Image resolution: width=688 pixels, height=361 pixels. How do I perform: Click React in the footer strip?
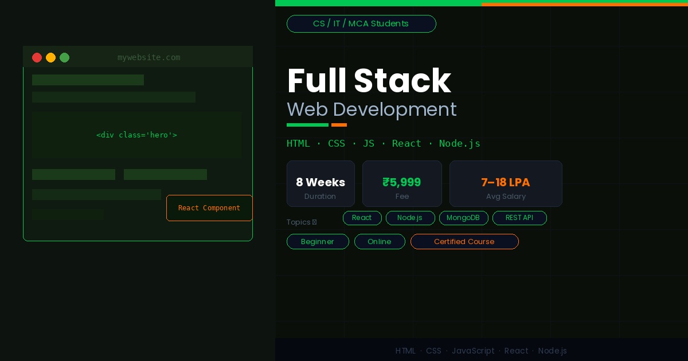516,351
